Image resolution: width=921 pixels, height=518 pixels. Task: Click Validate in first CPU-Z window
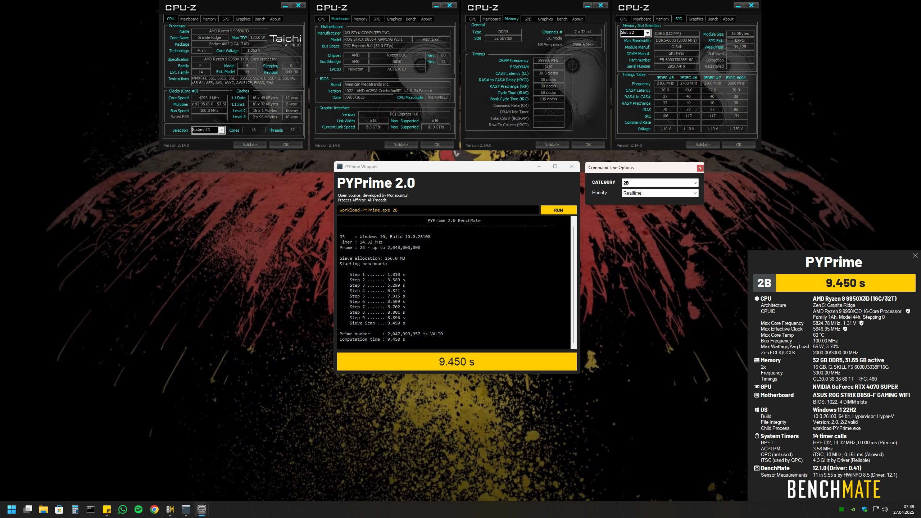(250, 145)
